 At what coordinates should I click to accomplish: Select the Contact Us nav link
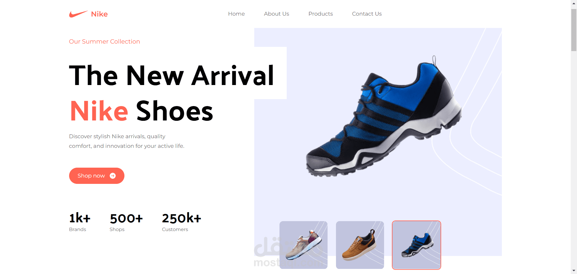tap(367, 14)
